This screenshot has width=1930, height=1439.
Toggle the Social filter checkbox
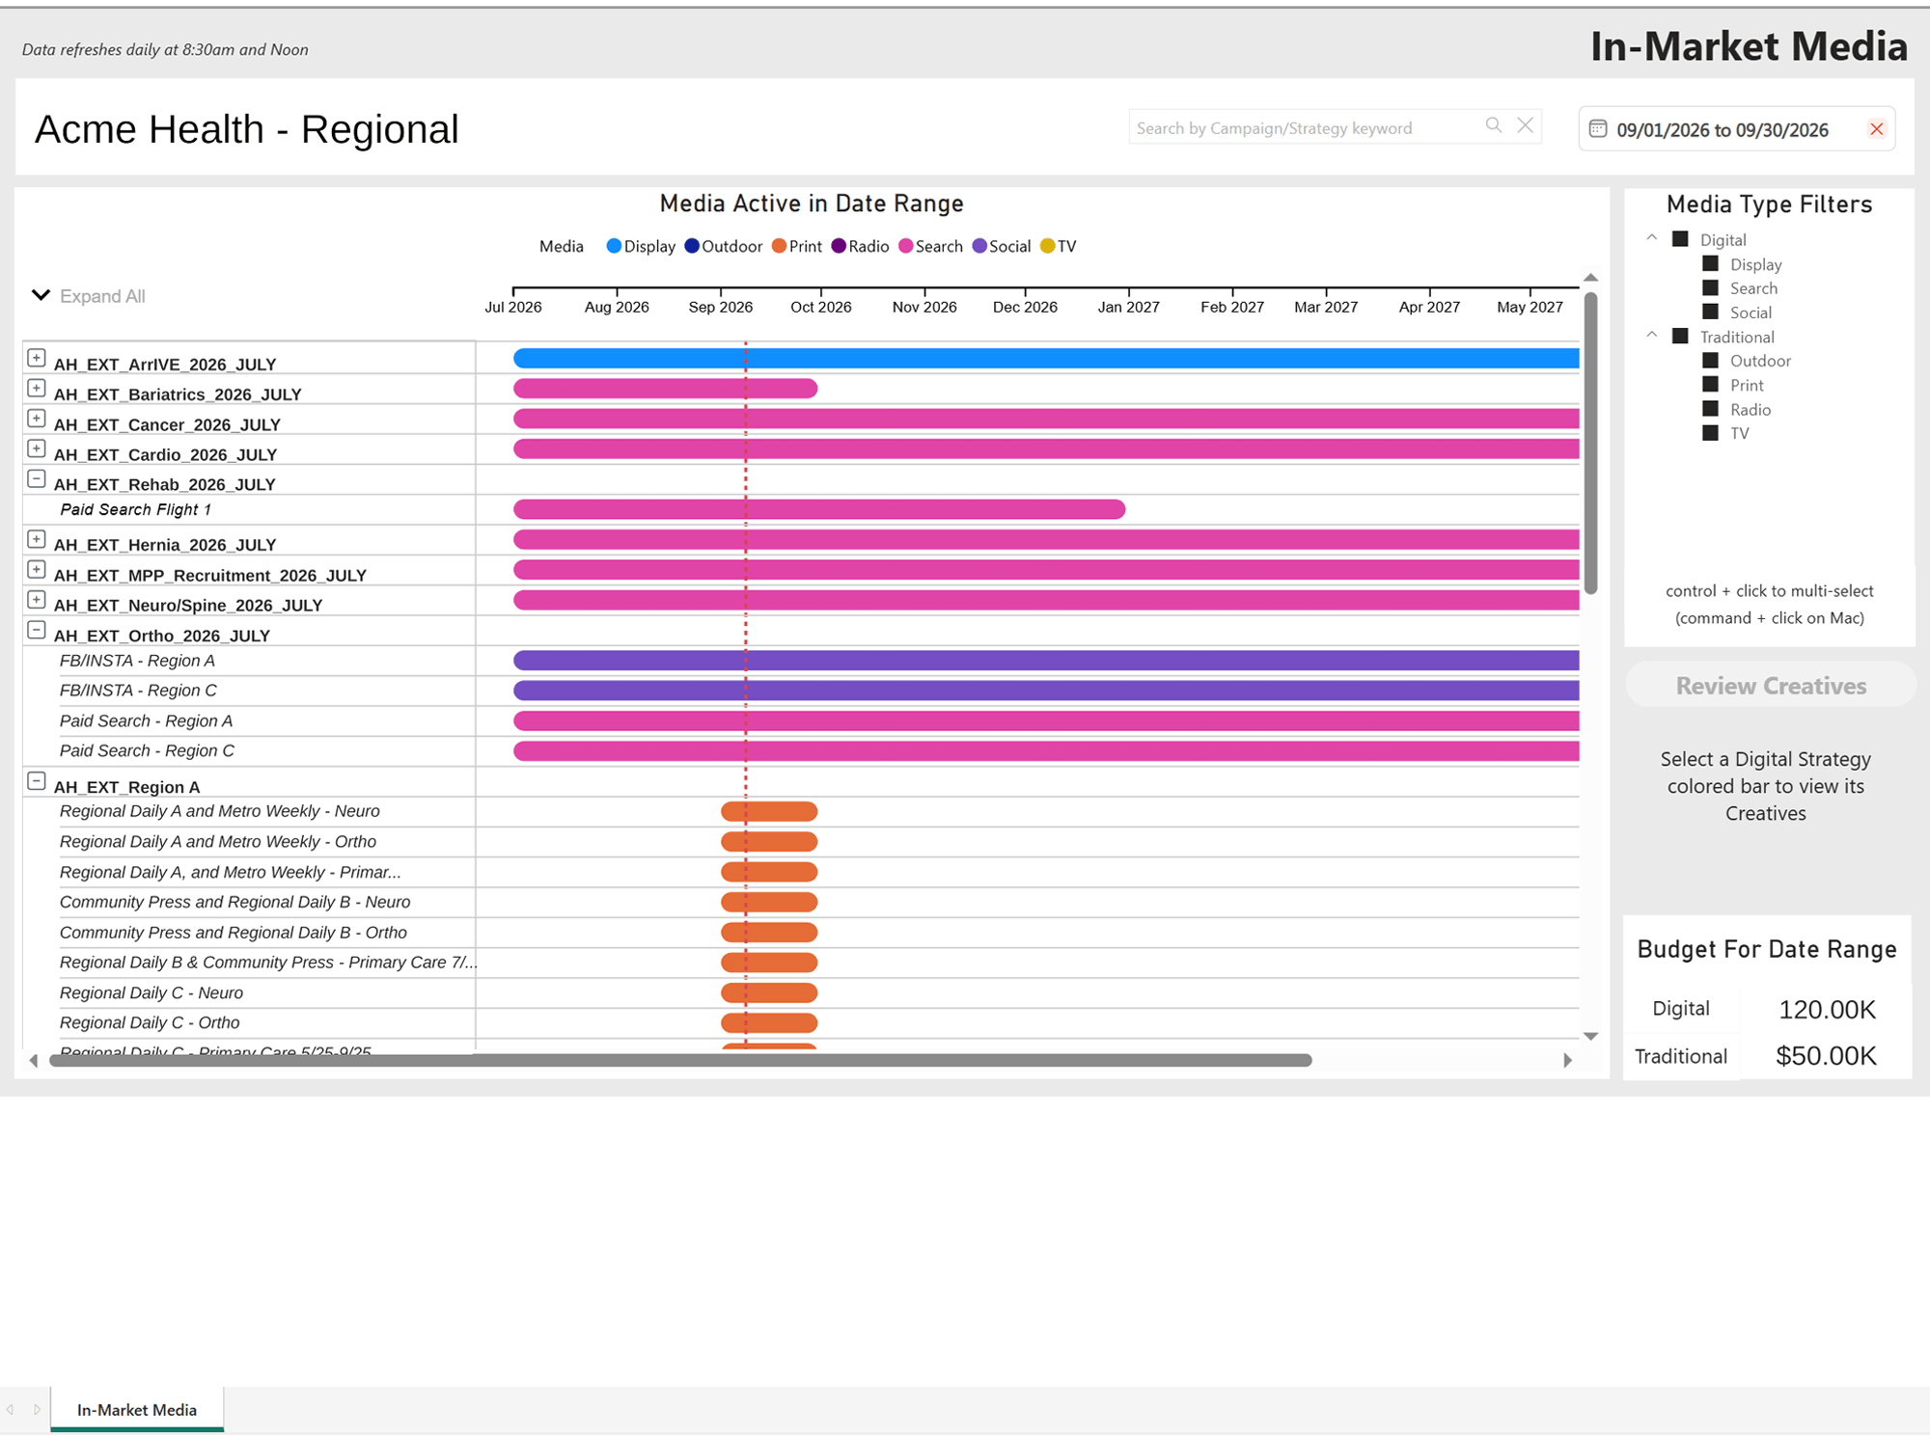[1710, 312]
